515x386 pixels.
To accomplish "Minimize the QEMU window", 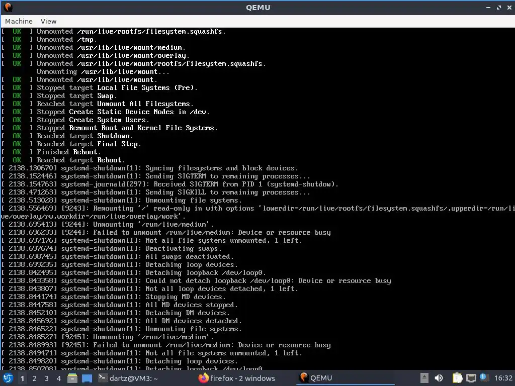I will point(488,7).
